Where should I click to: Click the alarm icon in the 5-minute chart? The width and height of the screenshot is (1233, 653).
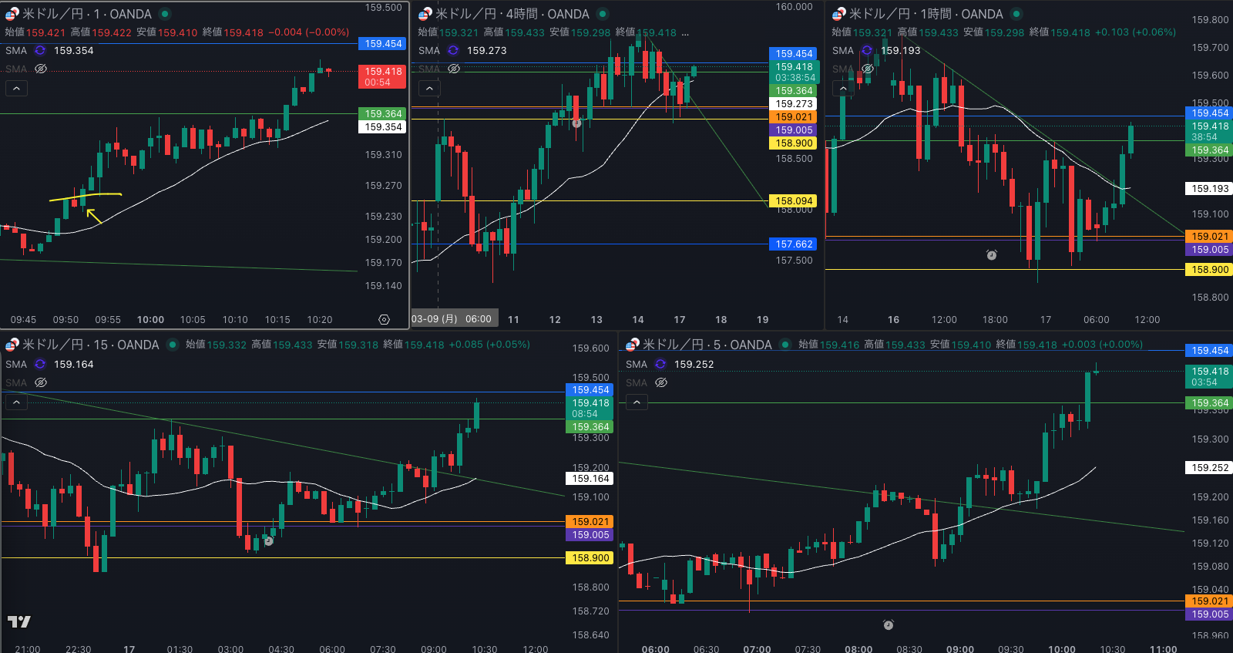click(x=888, y=624)
